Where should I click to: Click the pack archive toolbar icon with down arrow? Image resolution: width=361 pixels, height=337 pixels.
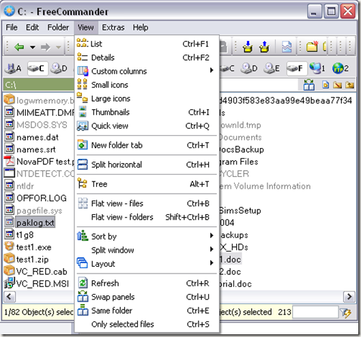pos(247,46)
